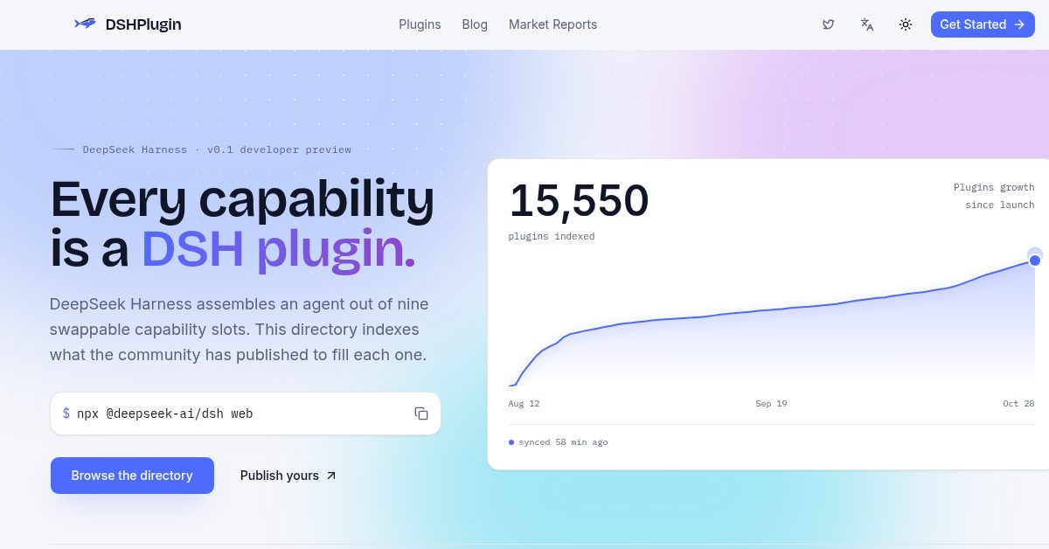Click the 'synced 58 min ago' status
The image size is (1049, 549).
pyautogui.click(x=559, y=442)
